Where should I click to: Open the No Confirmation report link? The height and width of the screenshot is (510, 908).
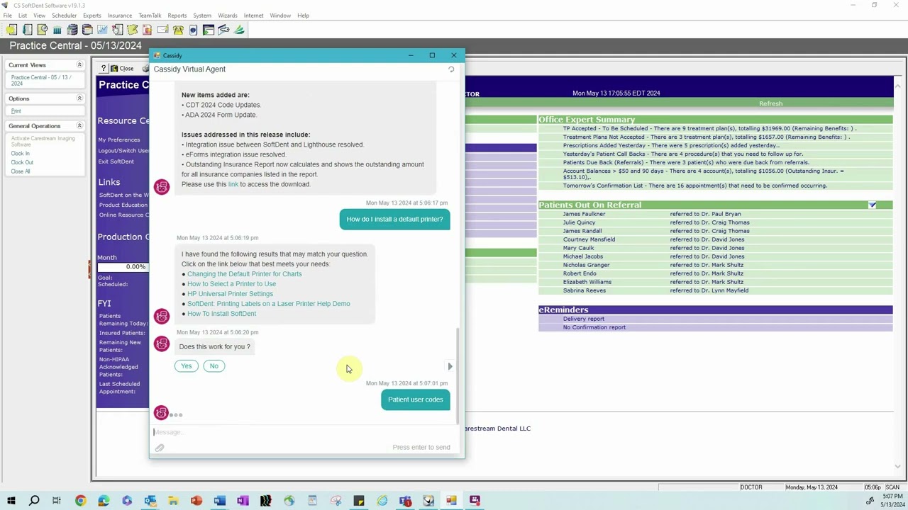point(594,327)
